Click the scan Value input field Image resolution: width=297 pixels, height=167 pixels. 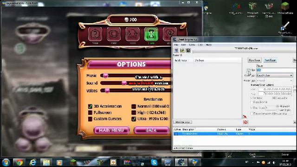(x=276, y=70)
